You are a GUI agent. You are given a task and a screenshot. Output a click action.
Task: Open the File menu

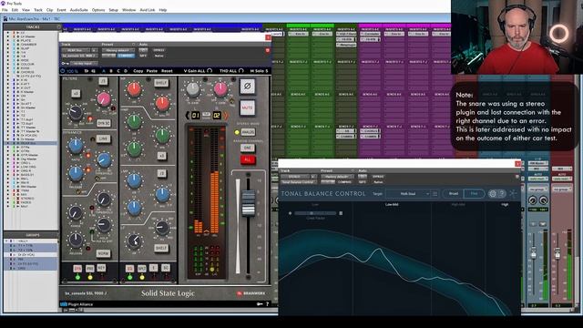[x=5, y=10]
